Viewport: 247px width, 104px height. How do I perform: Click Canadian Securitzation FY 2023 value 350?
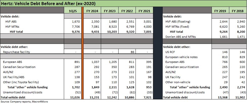[x=114, y=67]
